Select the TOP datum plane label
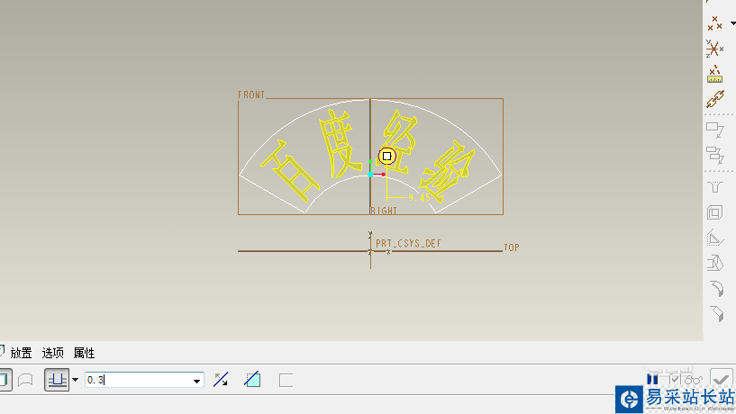Viewport: 736px width, 414px height. click(x=512, y=247)
